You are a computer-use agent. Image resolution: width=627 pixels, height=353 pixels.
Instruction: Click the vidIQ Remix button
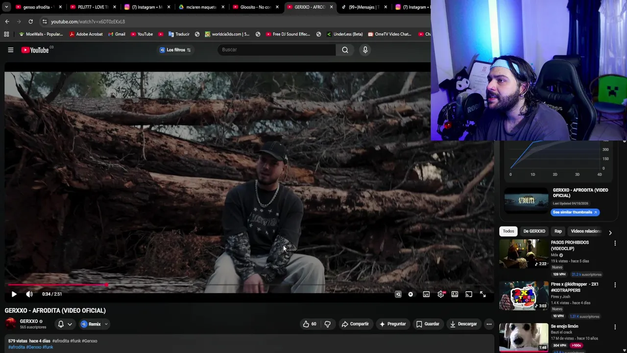tap(91, 324)
